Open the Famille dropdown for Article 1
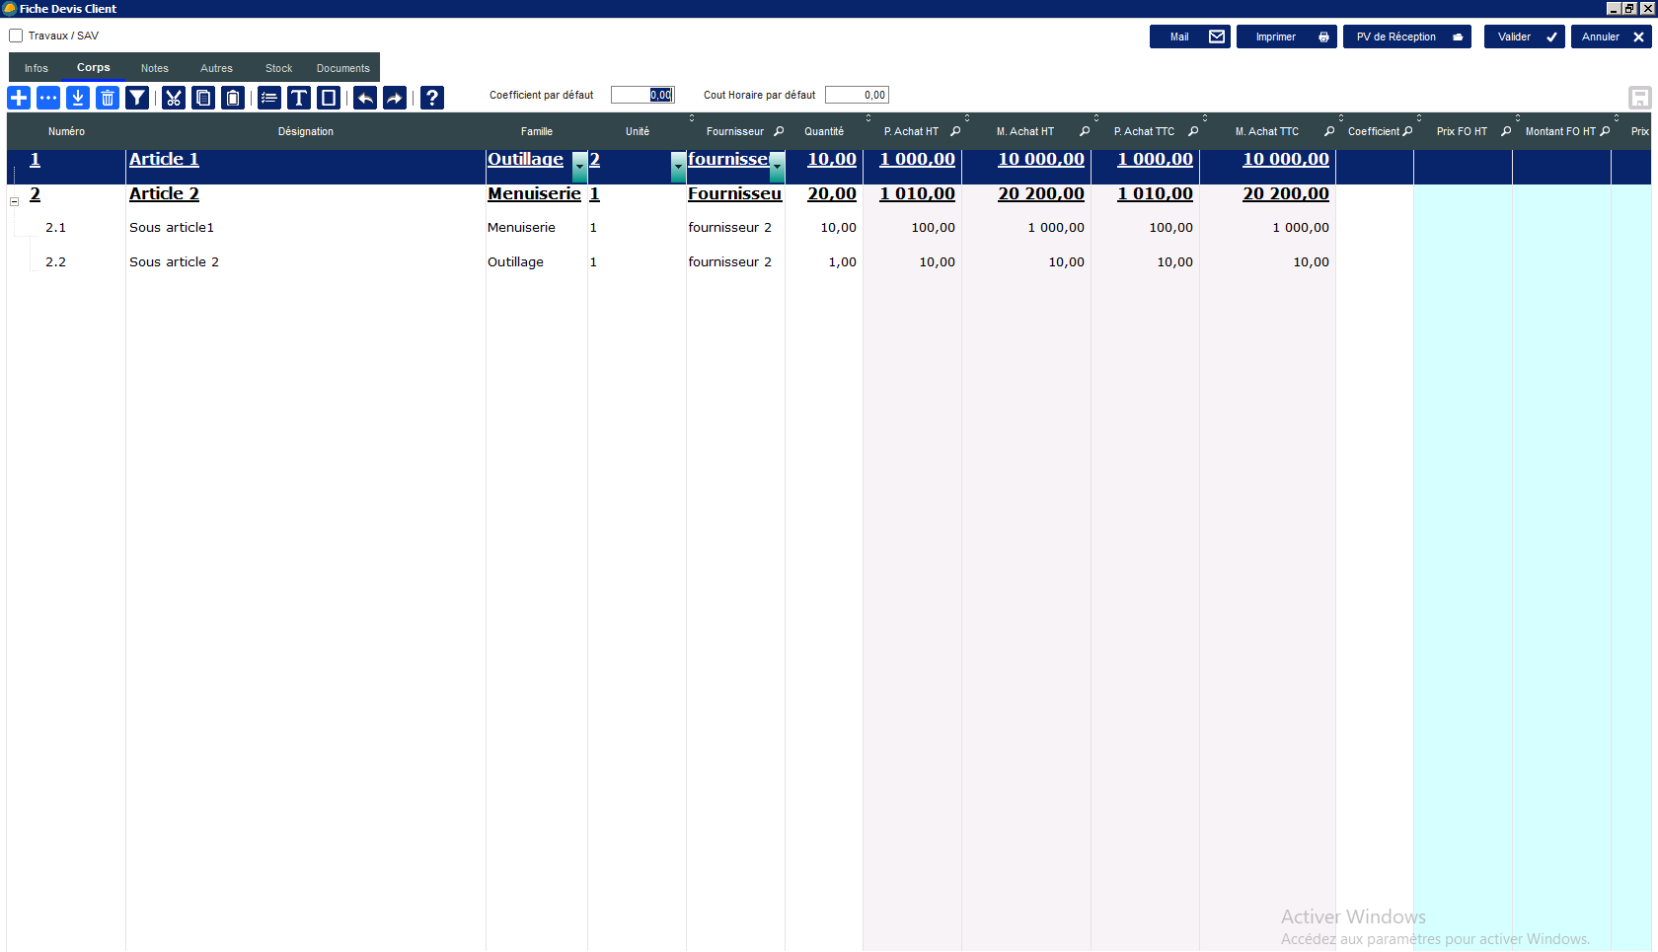Screen dimensions: 1658x952 point(579,167)
